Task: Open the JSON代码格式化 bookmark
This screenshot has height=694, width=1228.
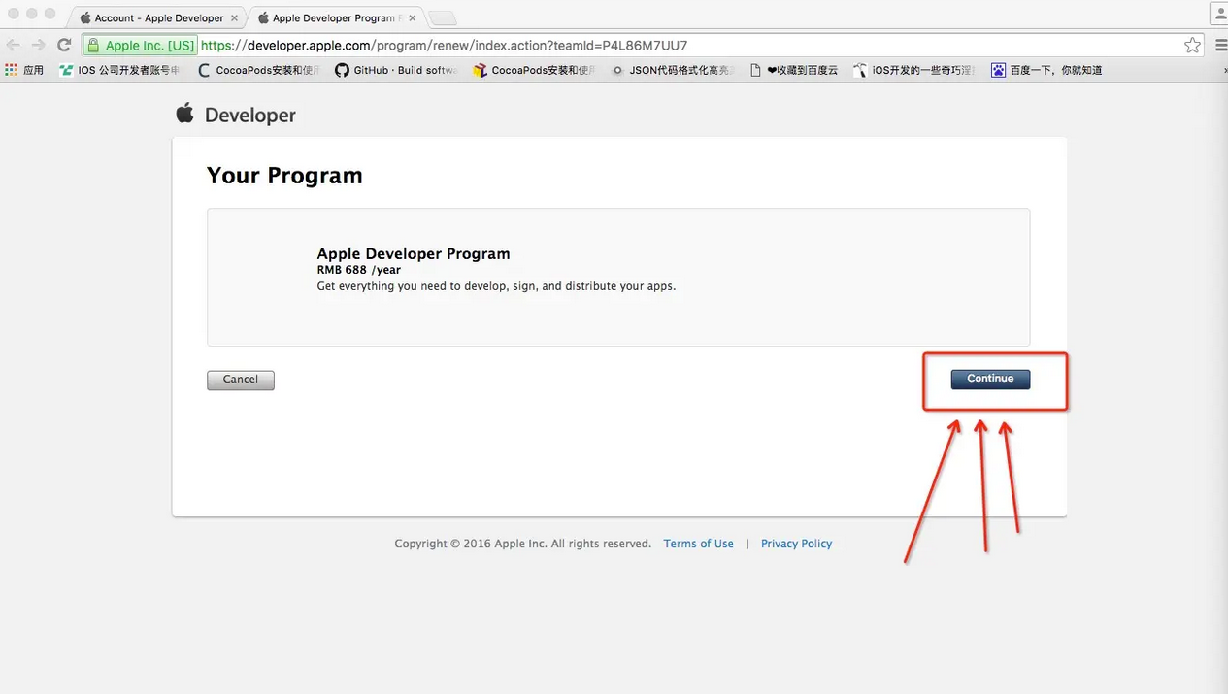Action: coord(673,70)
